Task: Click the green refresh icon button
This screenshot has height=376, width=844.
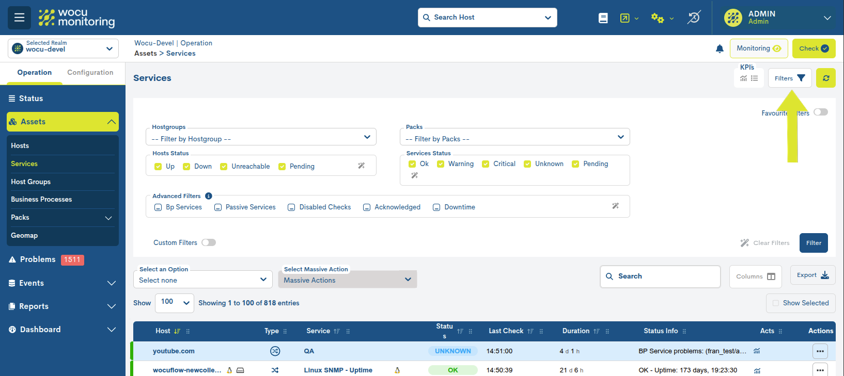Action: click(825, 78)
